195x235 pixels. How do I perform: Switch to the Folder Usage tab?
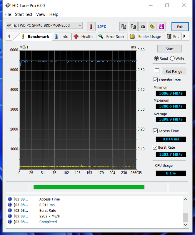[146, 36]
